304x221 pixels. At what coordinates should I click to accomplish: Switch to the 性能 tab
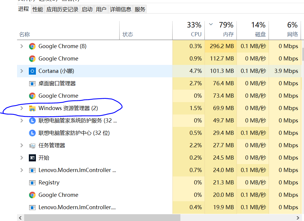click(38, 9)
